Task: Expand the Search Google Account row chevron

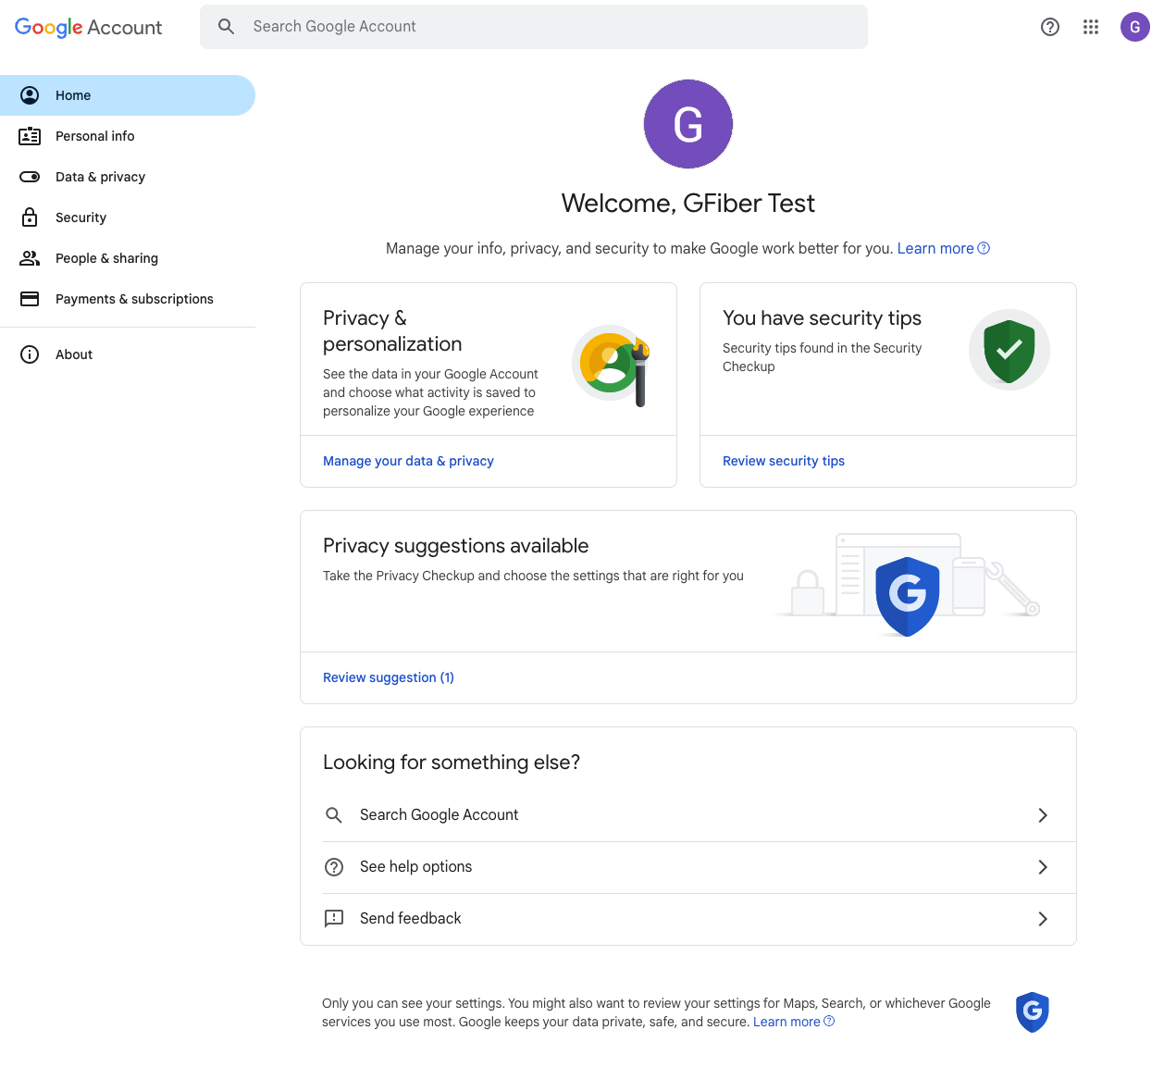Action: click(1042, 815)
